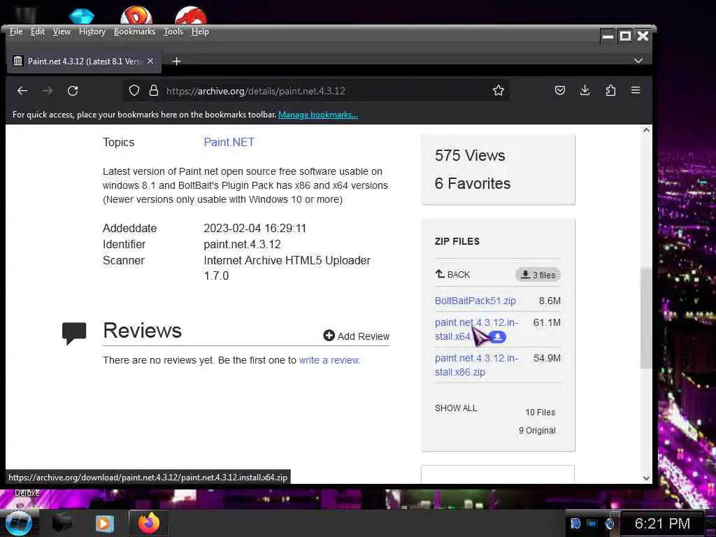Click the 575 Views text
The width and height of the screenshot is (716, 537).
pos(470,155)
